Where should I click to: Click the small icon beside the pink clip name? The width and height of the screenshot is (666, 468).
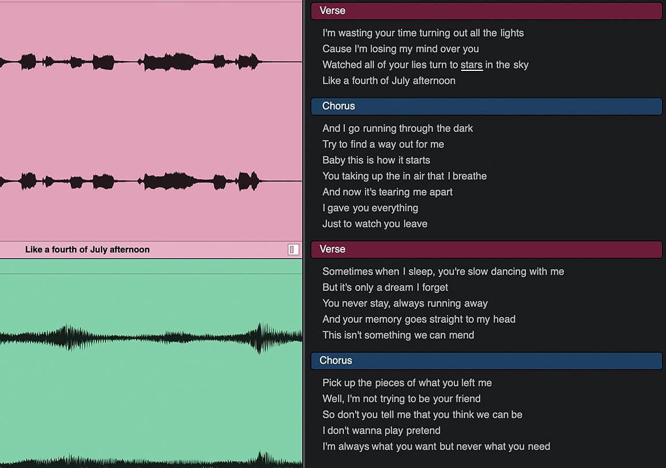(x=293, y=250)
